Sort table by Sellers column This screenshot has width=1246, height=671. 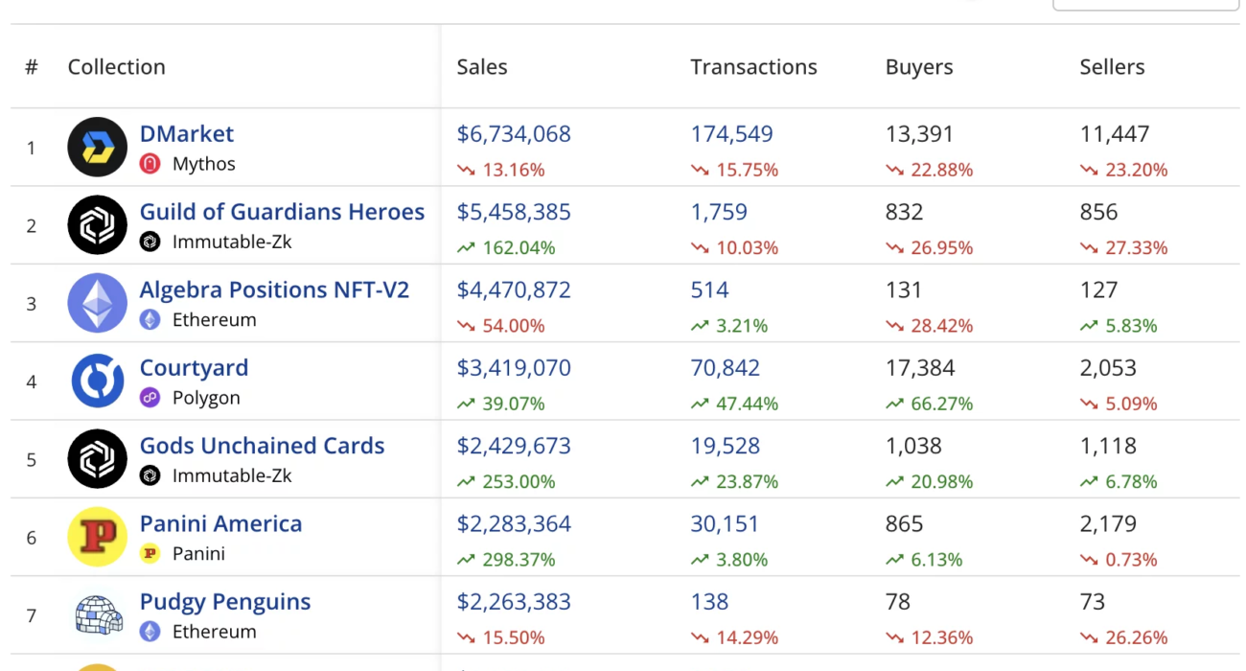(x=1112, y=67)
